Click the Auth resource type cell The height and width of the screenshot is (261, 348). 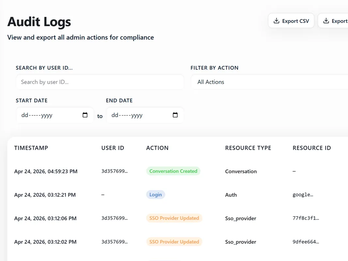point(231,195)
